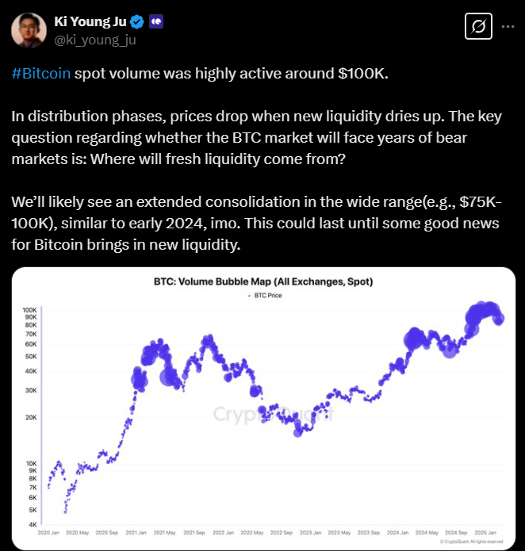The image size is (525, 551).
Task: Click the 100K label on the price axis
Action: click(29, 310)
